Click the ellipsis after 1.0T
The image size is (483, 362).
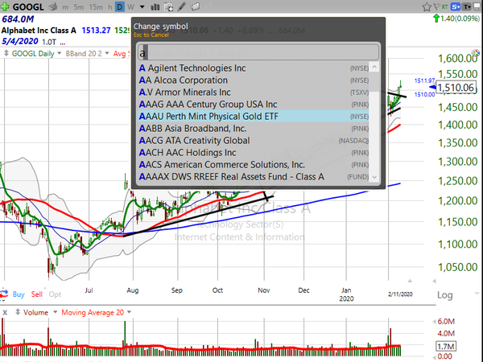[x=63, y=43]
